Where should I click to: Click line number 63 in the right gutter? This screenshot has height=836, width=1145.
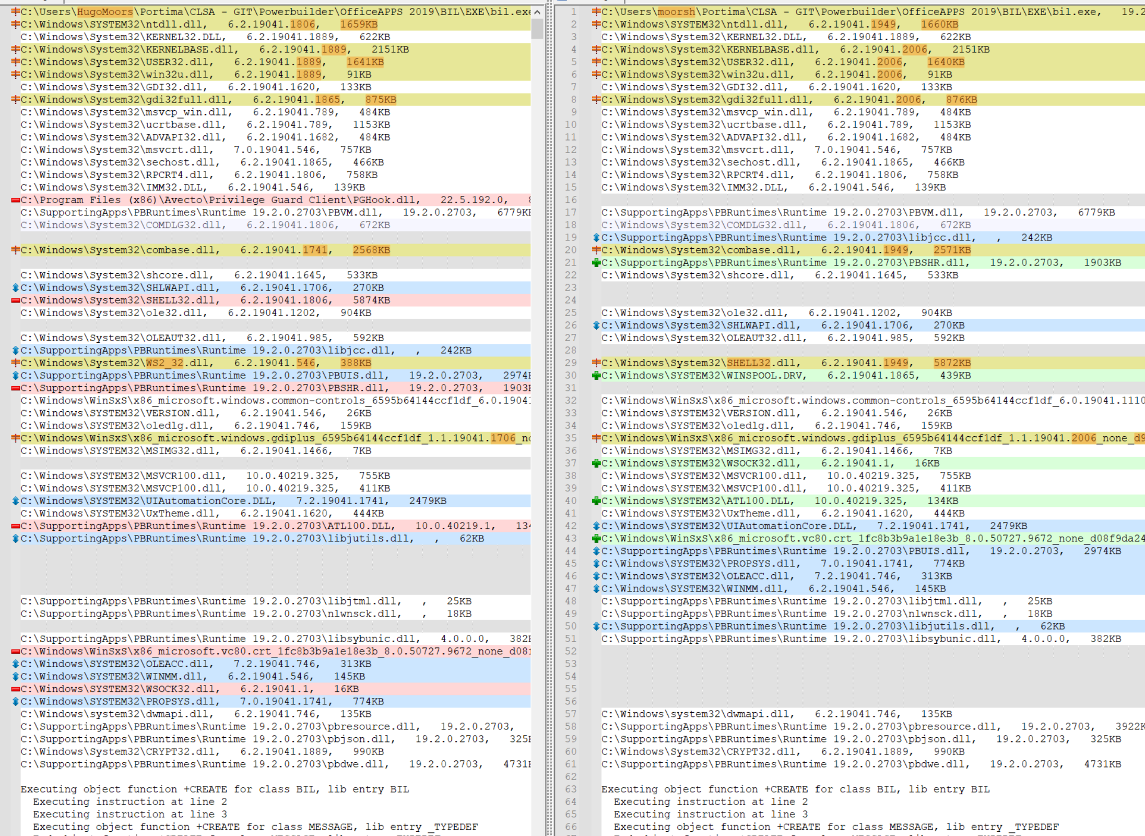(x=571, y=789)
